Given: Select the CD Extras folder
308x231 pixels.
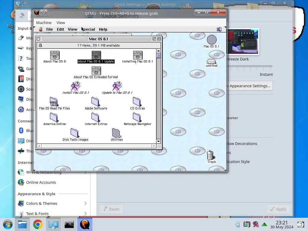Looking at the screenshot, I should pos(137,102).
